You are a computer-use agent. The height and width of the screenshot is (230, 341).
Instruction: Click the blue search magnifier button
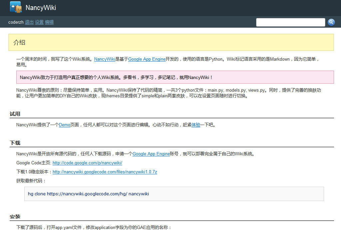tap(331, 22)
